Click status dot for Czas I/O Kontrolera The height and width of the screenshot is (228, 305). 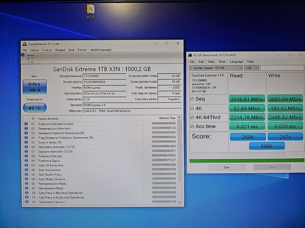[26, 165]
